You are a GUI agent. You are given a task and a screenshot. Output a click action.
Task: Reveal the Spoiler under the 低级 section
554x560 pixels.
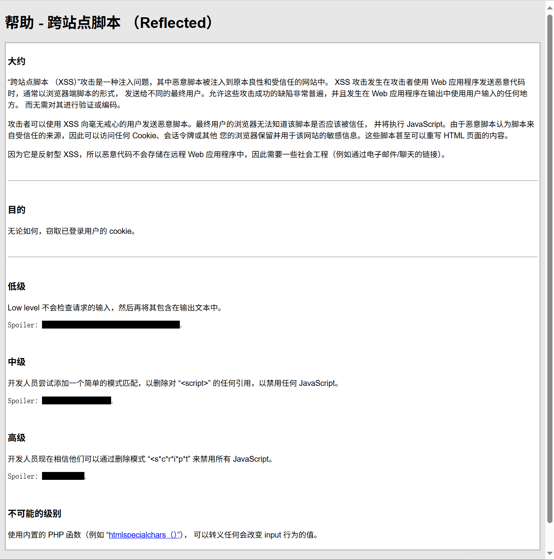coord(111,325)
